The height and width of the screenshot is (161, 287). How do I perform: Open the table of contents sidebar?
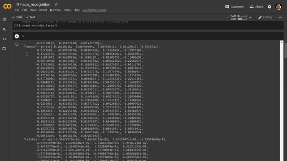(x=4, y=20)
